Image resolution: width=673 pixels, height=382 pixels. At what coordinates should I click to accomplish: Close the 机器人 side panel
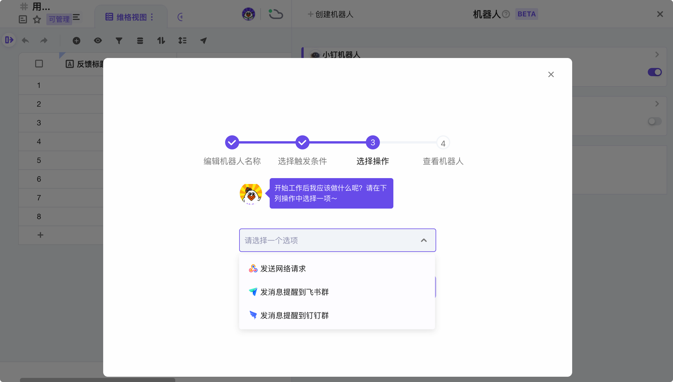(660, 14)
